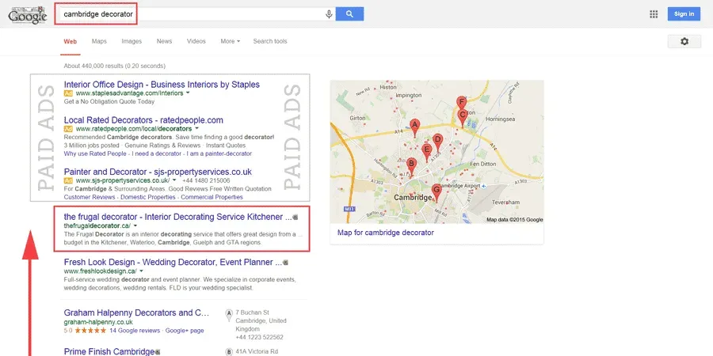Viewport: 713px width, 356px height.
Task: Expand freshlookdesign.ca URL dropdown arrow
Action: coord(142,271)
